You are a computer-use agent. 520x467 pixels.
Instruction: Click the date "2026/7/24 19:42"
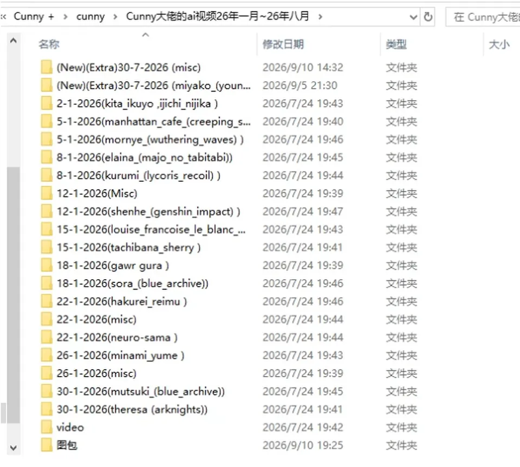click(x=303, y=427)
